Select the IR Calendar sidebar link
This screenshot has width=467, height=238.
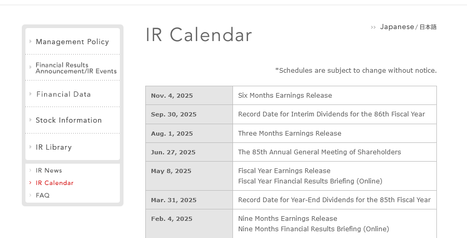pyautogui.click(x=54, y=183)
